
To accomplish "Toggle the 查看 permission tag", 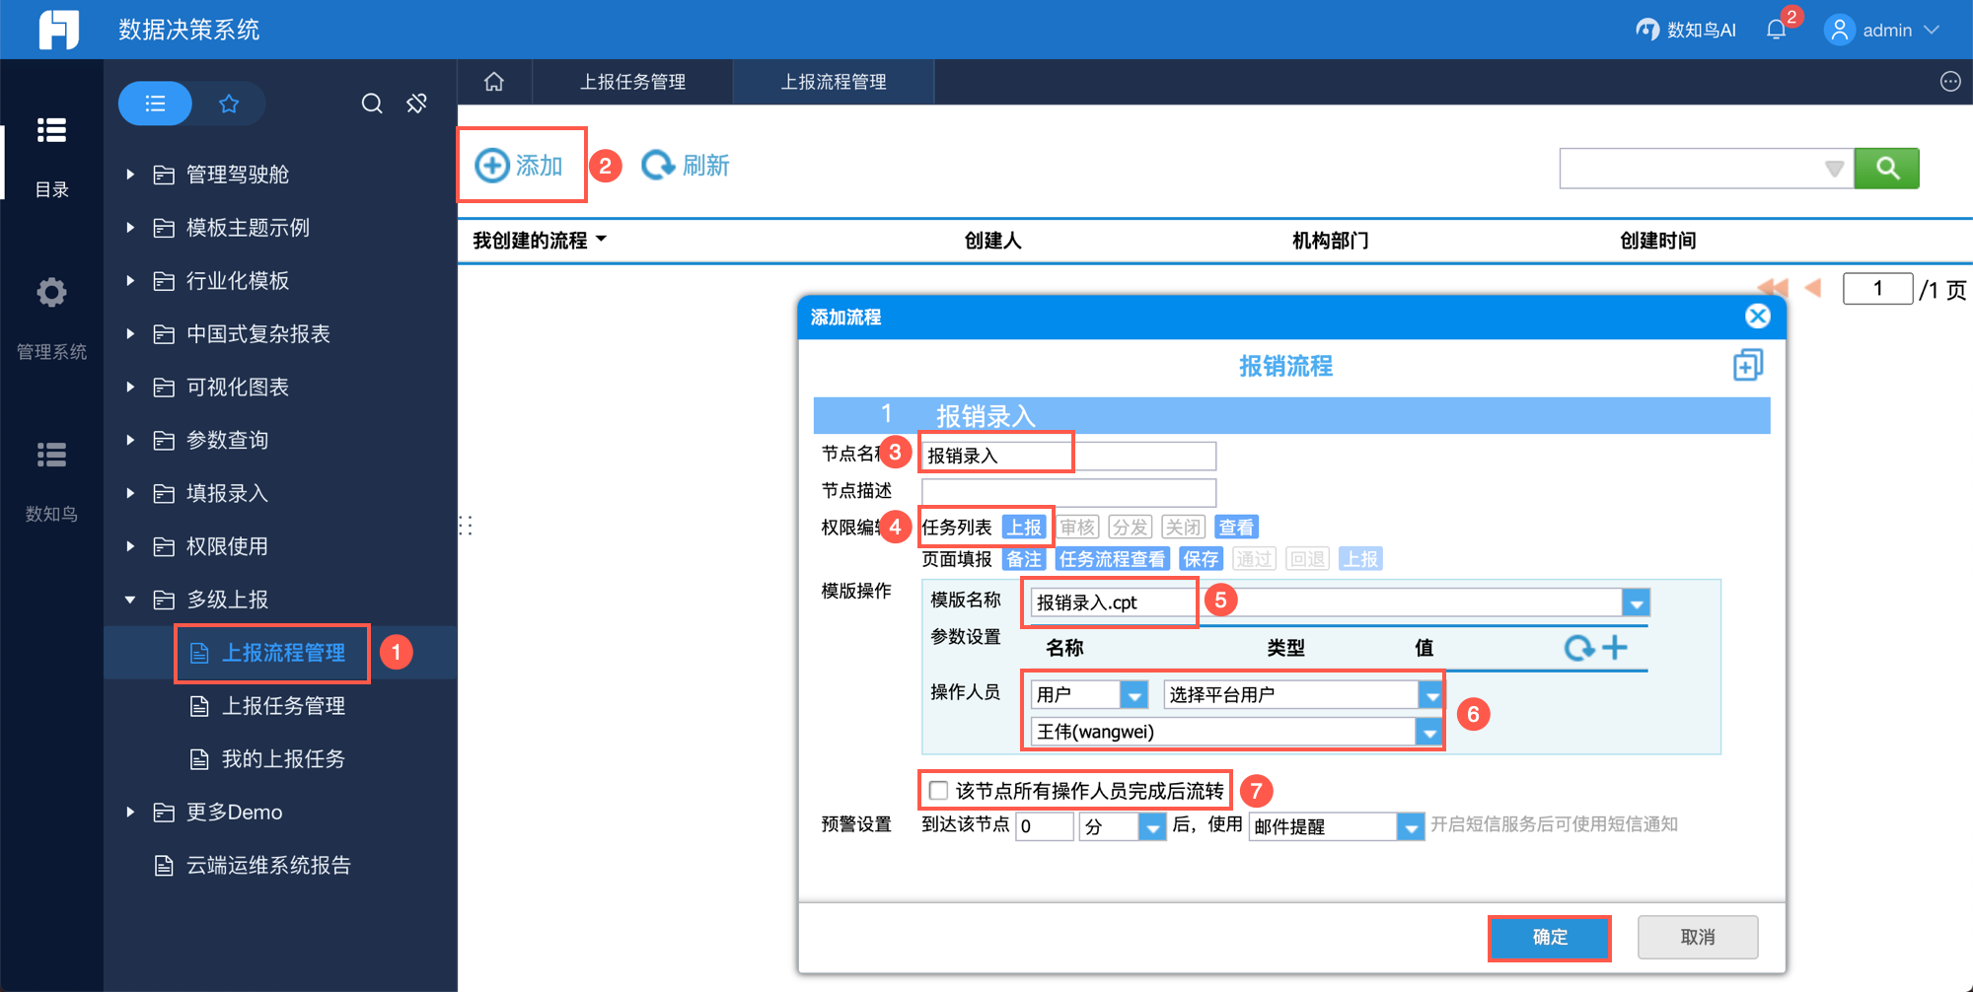I will pos(1236,528).
